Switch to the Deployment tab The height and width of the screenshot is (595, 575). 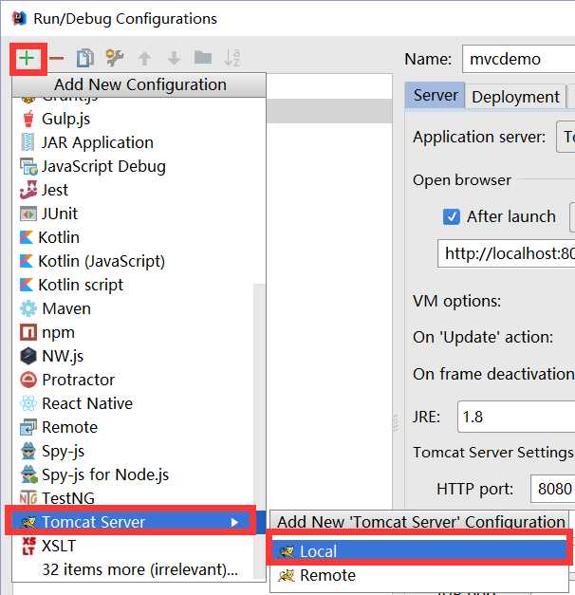coord(515,97)
